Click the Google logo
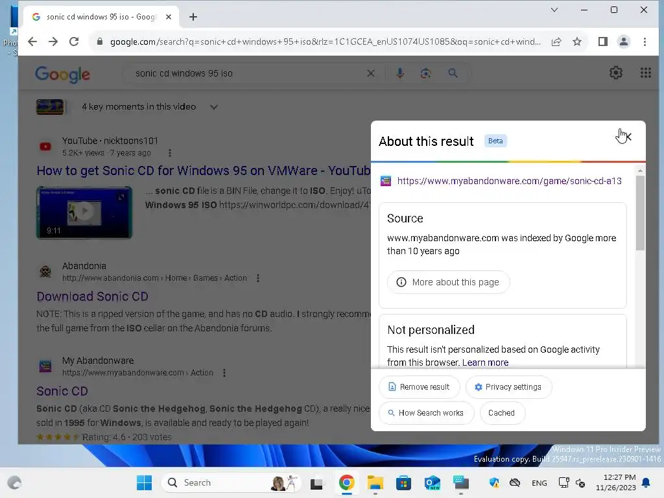Screen dimensions: 664x498 pyautogui.click(x=63, y=75)
